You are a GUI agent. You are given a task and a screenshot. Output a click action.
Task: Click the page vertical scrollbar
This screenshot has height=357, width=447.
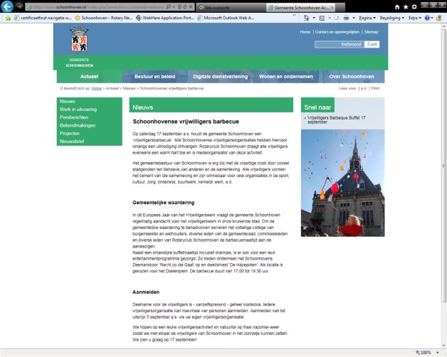[443, 165]
